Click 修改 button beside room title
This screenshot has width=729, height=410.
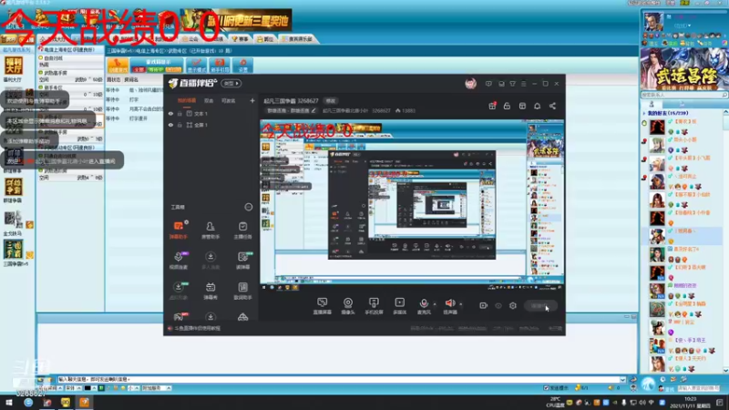[331, 101]
